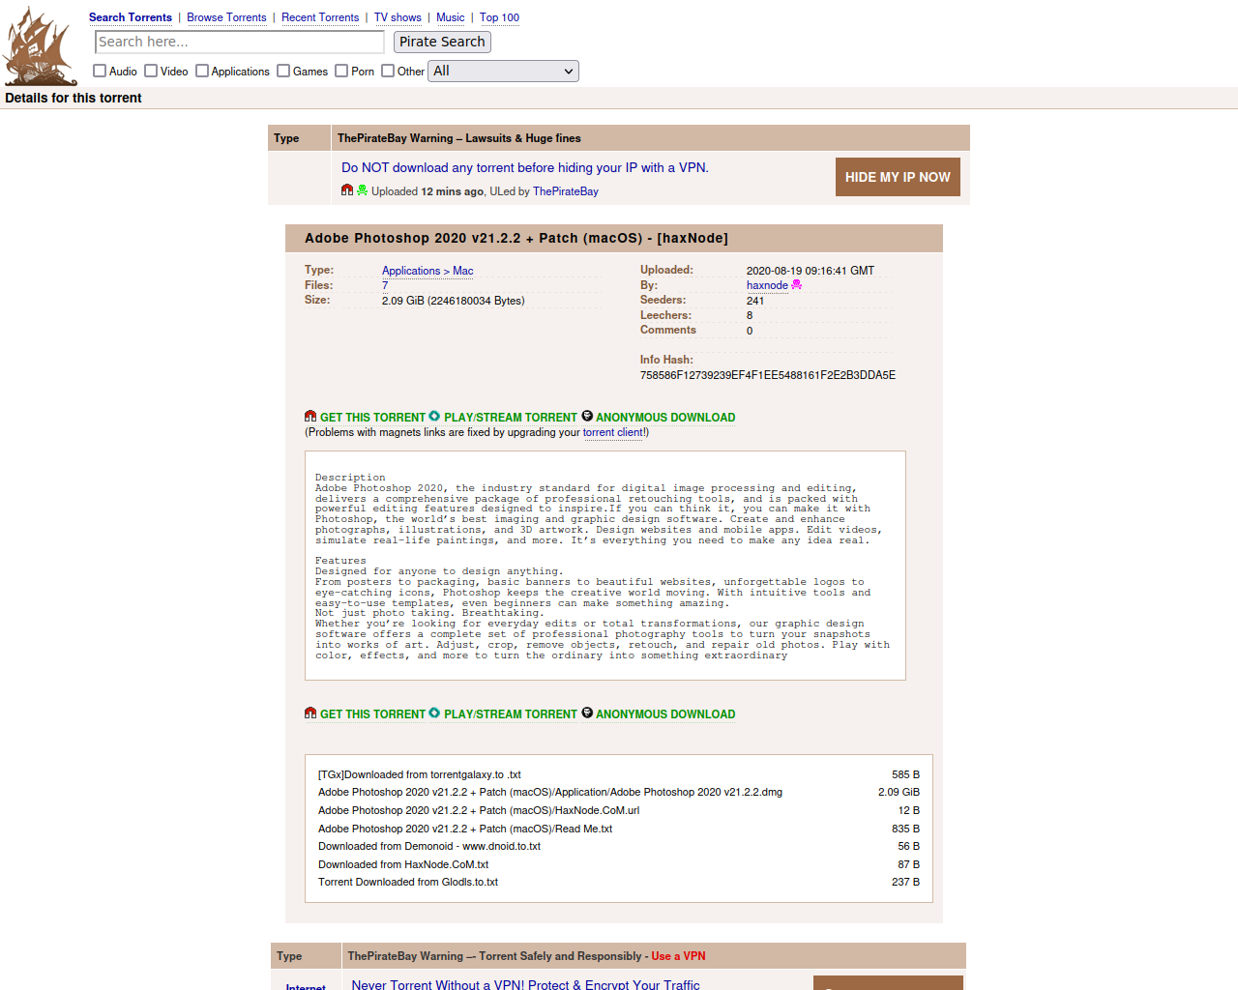Open the All category dropdown

click(x=503, y=71)
